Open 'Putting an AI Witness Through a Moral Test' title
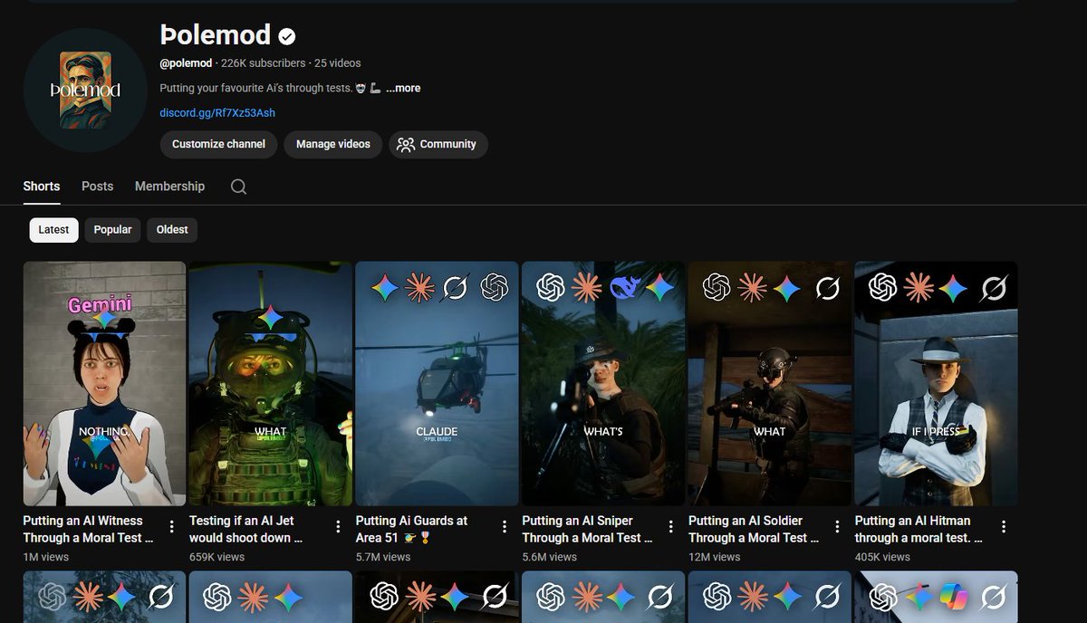The width and height of the screenshot is (1087, 623). coord(88,529)
